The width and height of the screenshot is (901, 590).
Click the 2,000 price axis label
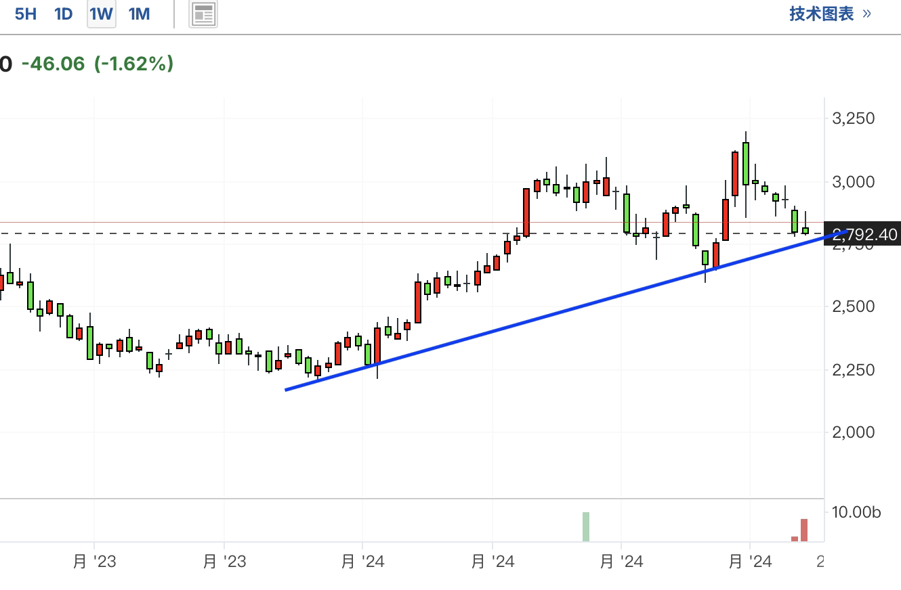point(853,432)
